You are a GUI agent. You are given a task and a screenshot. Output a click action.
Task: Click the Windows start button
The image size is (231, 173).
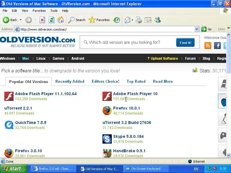pyautogui.click(x=14, y=169)
